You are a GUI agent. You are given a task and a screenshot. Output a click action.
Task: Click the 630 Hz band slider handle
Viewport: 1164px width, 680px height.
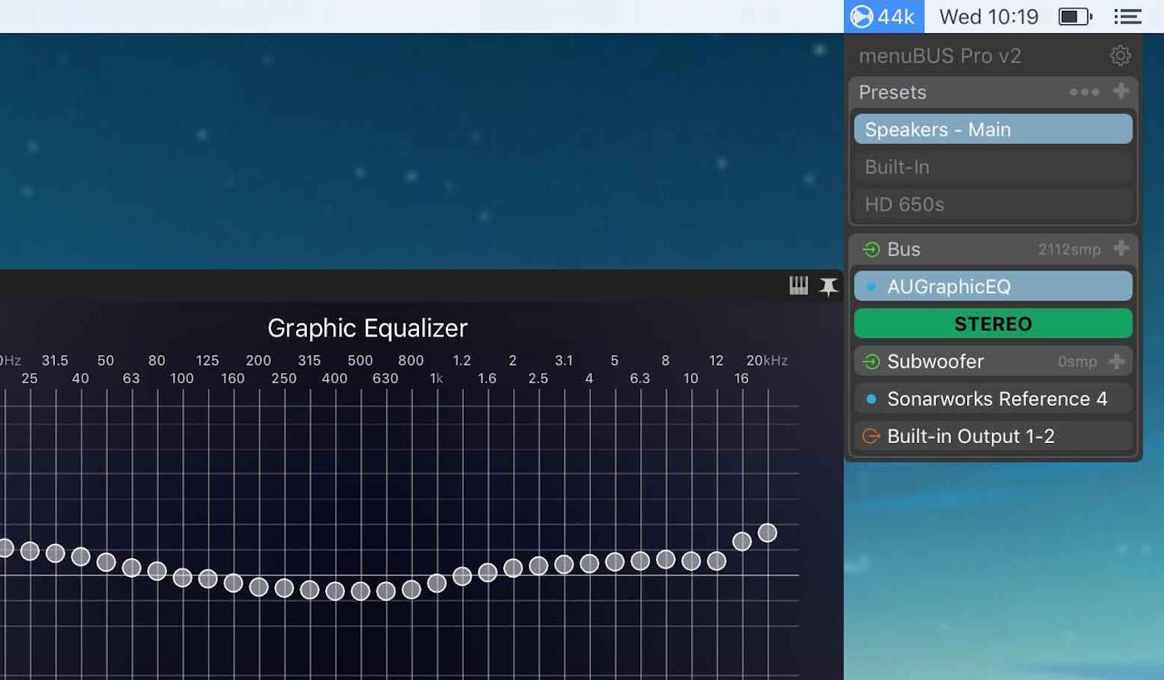386,590
